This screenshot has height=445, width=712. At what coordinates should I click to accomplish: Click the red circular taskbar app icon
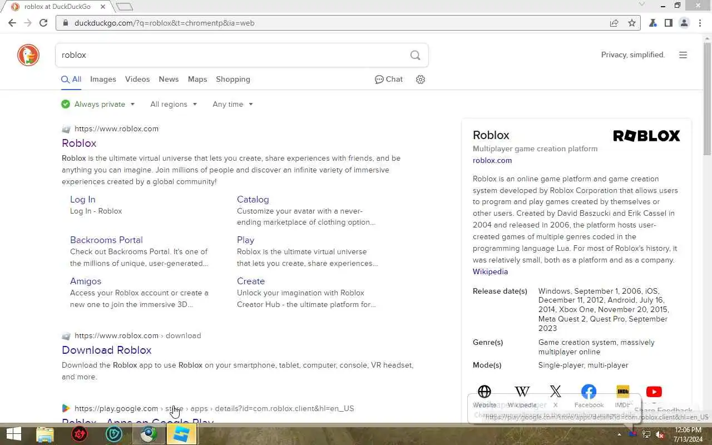click(x=80, y=434)
